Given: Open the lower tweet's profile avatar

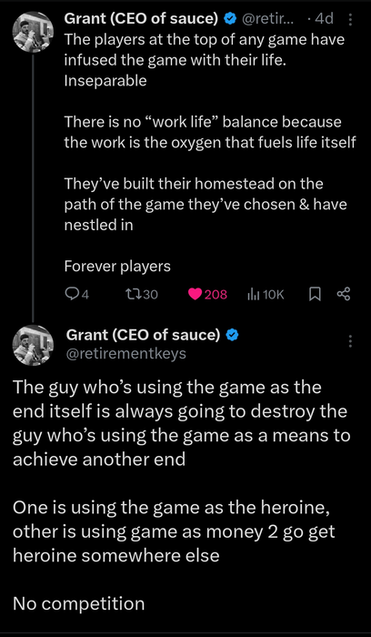Looking at the screenshot, I should tap(34, 345).
